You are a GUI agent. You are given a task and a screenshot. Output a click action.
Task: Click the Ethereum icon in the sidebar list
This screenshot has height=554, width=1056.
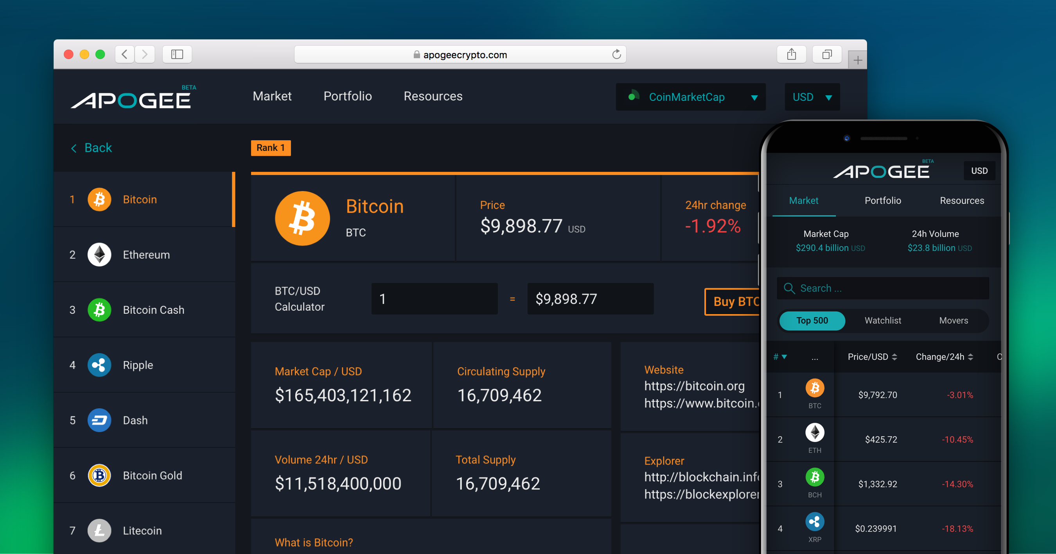99,255
